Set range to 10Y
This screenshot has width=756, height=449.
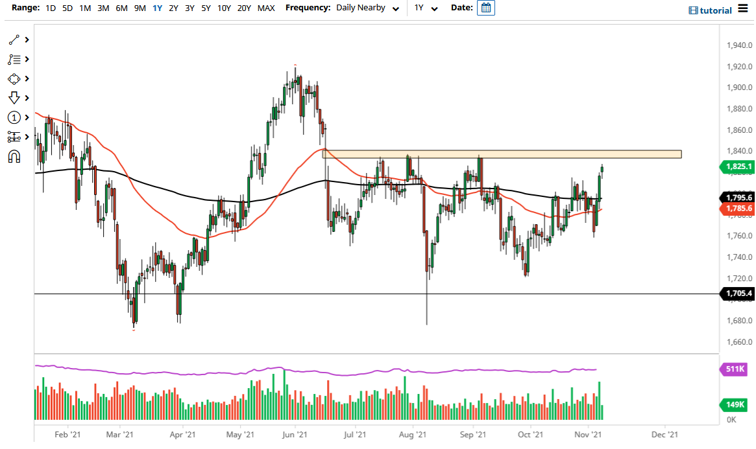pos(224,8)
